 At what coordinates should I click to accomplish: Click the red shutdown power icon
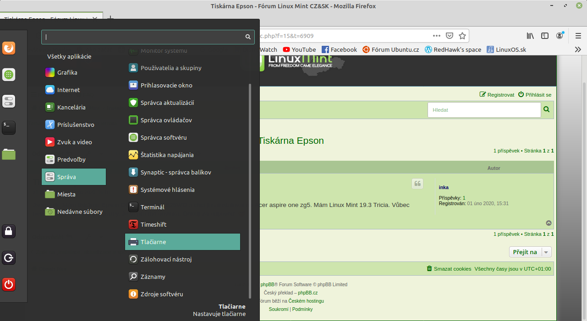[x=9, y=284]
